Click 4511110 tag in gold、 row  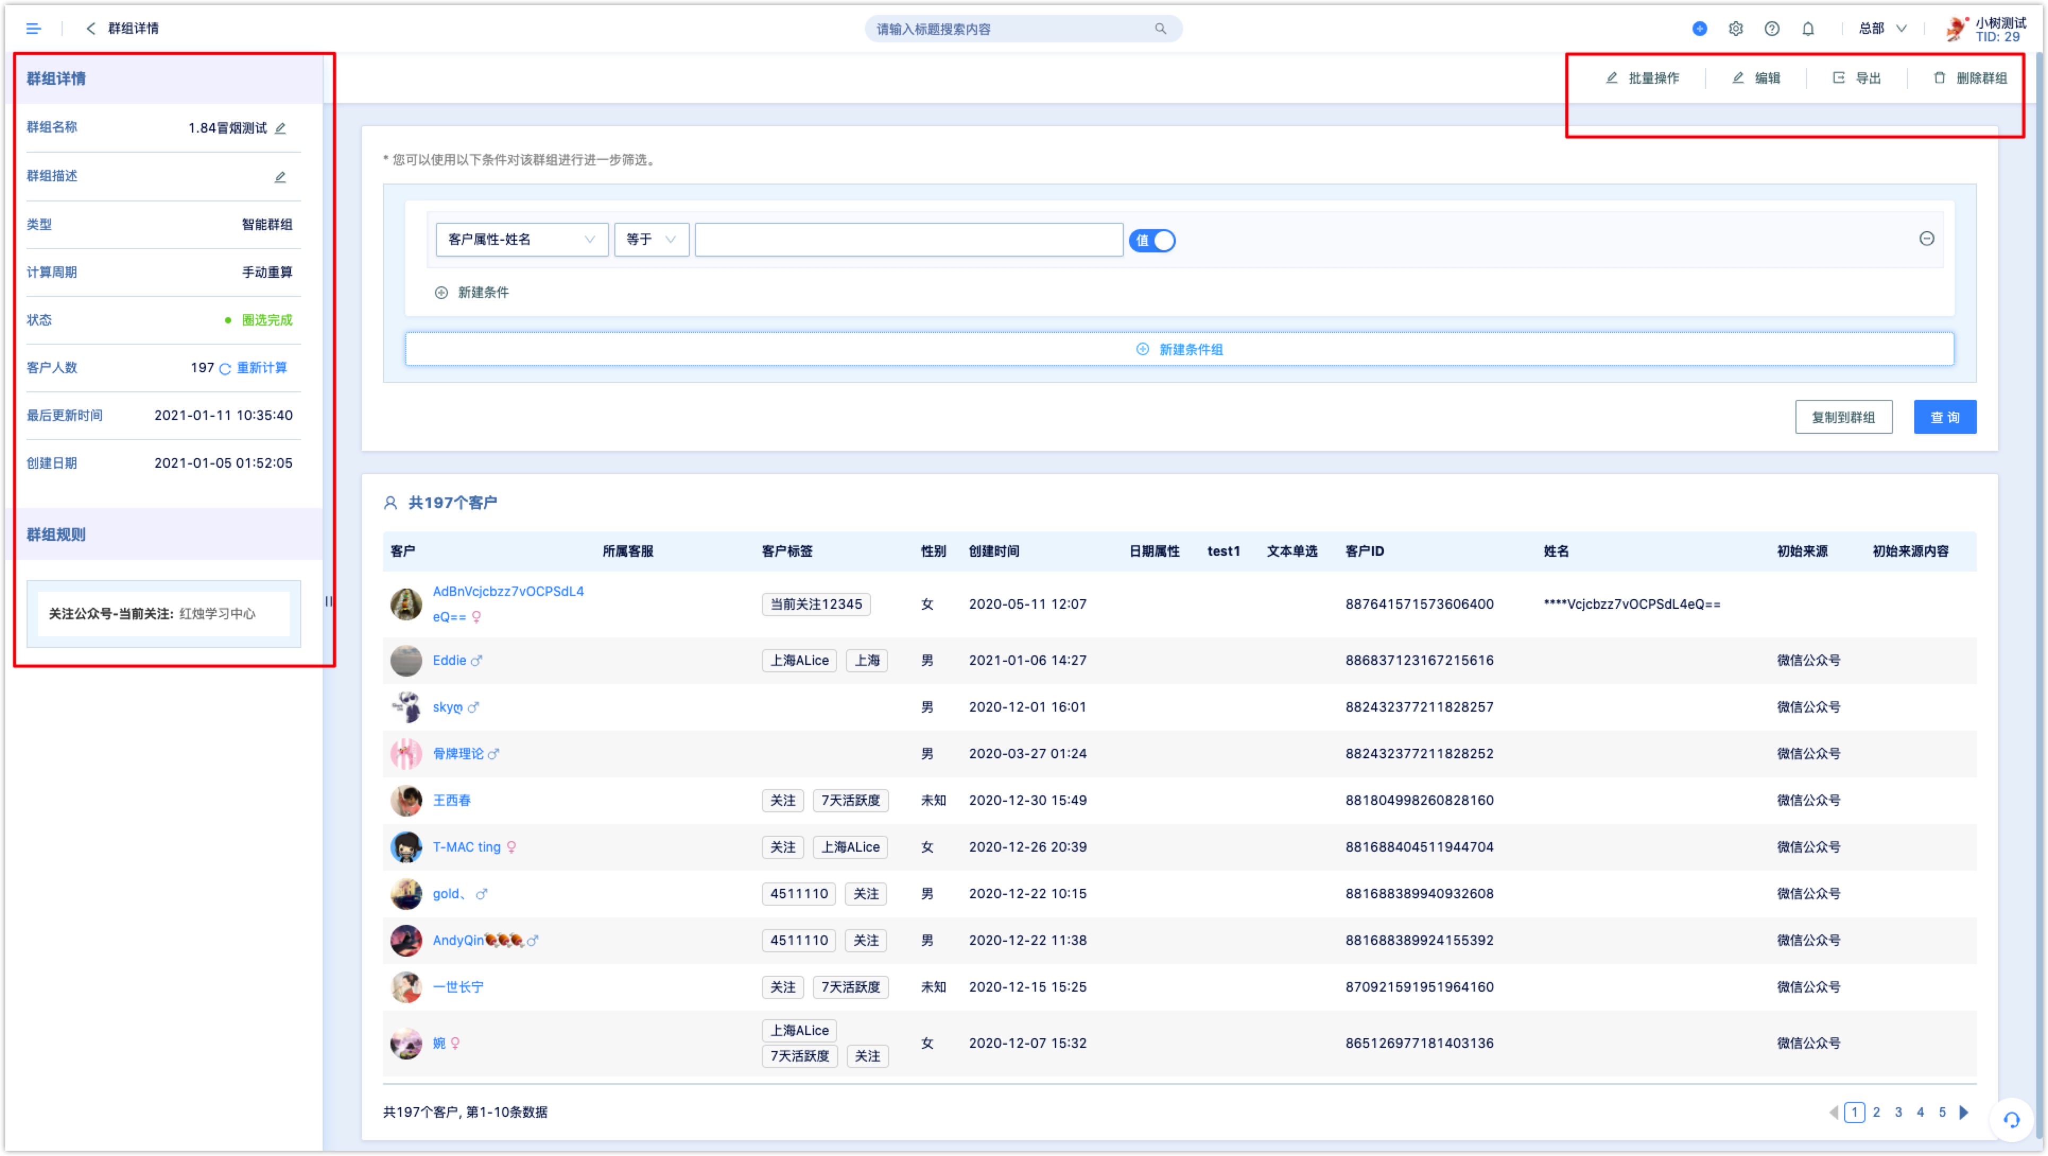798,894
